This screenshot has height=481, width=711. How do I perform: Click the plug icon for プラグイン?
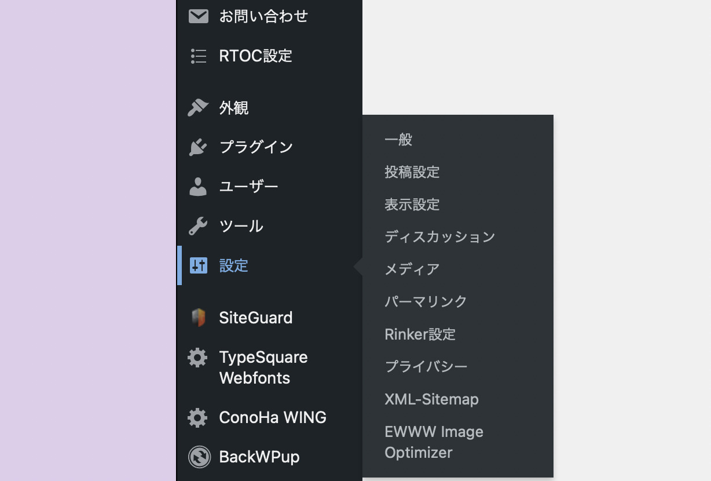point(198,147)
